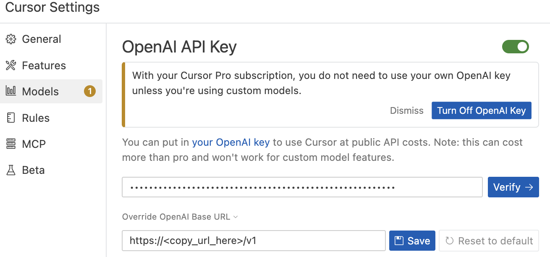Dismiss the Cursor Pro subscription notice
Screen dimensions: 550x257
point(407,111)
